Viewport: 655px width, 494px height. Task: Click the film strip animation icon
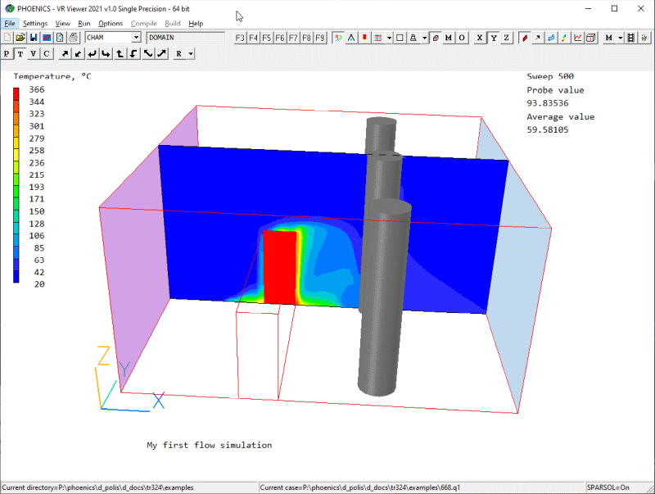[631, 38]
